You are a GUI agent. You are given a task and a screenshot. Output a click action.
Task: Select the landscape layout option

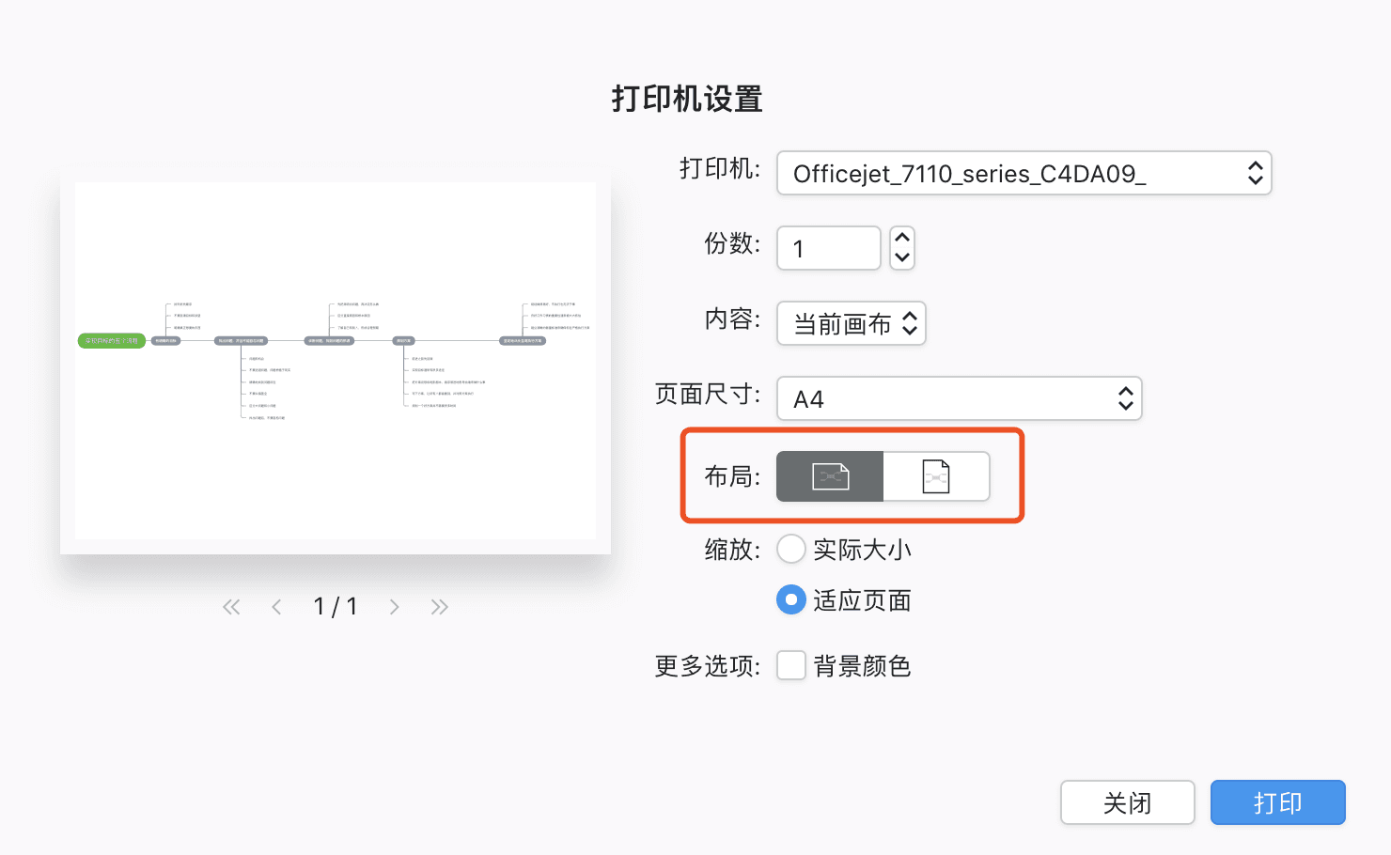click(829, 476)
